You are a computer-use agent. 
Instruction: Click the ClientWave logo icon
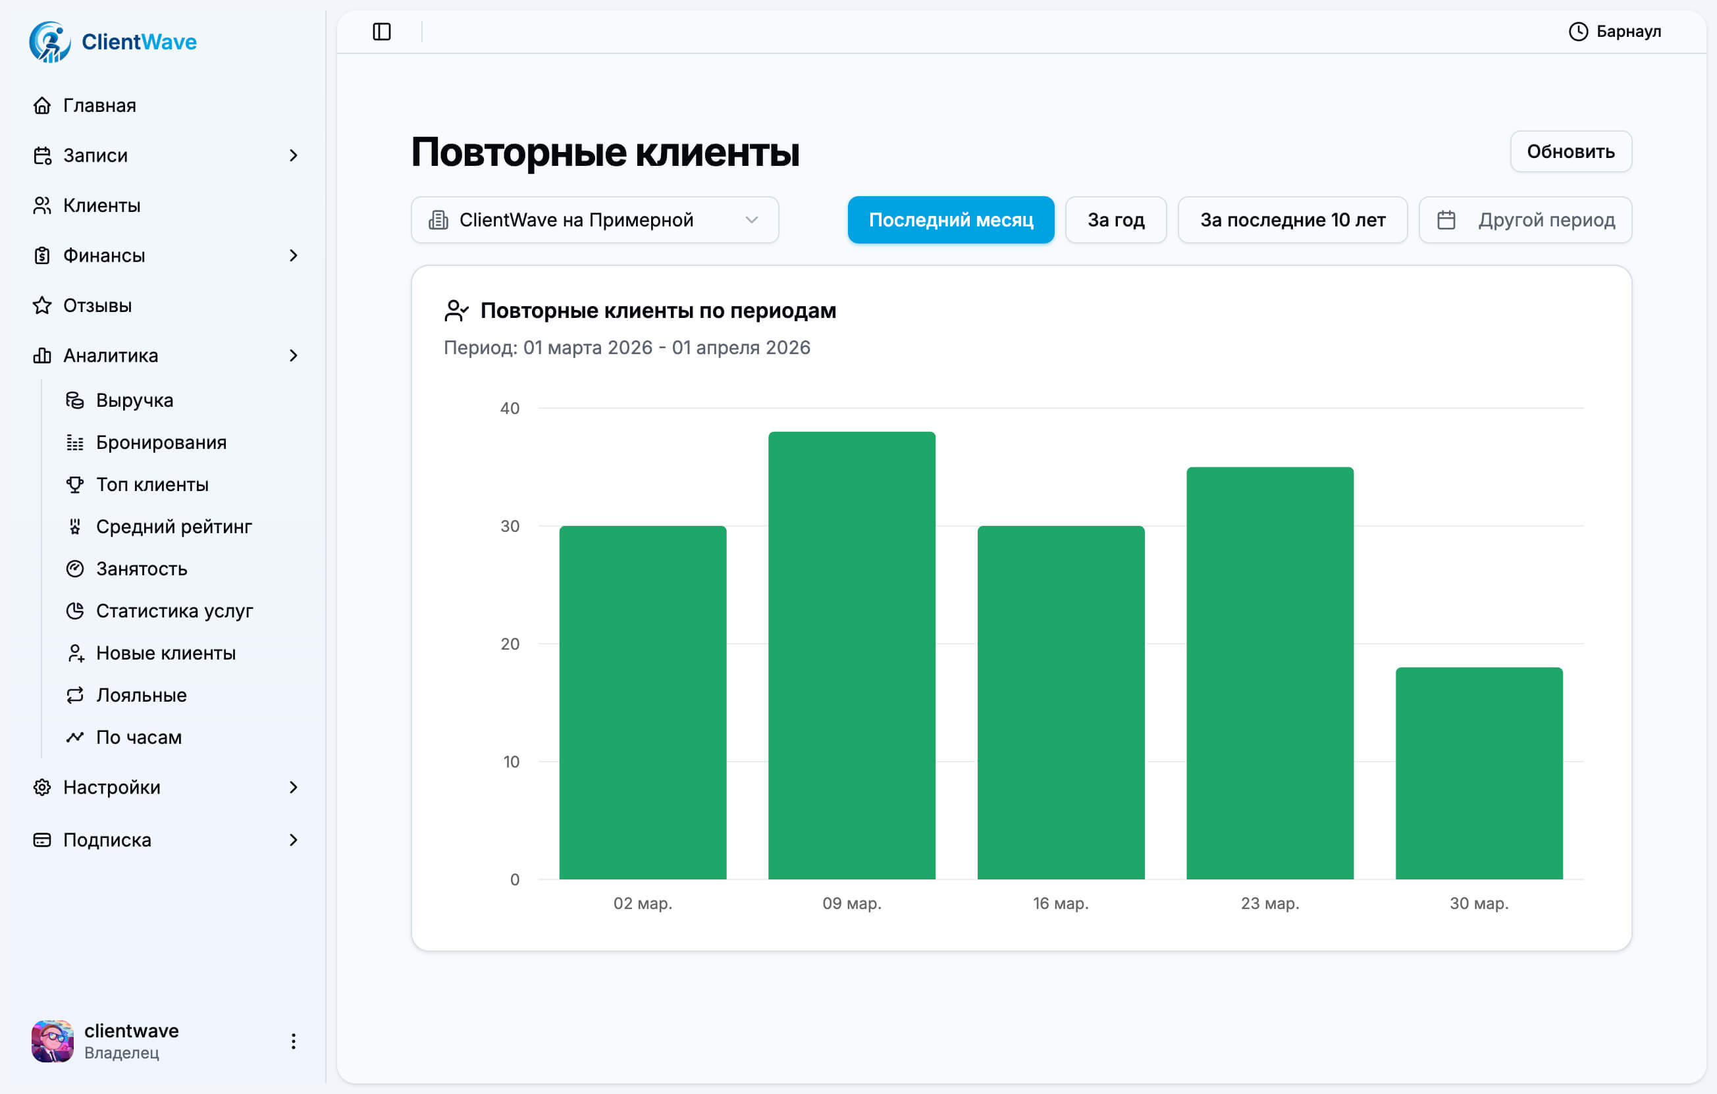click(x=49, y=42)
